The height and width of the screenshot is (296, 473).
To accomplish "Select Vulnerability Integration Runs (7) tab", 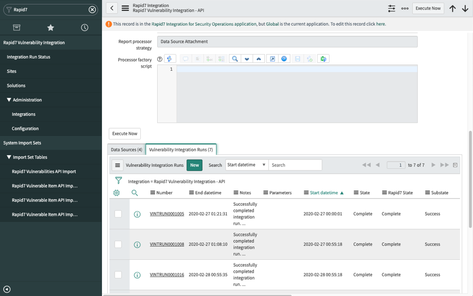I will pyautogui.click(x=181, y=150).
